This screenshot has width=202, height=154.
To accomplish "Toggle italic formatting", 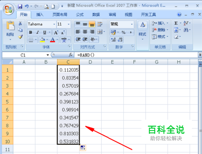I will 38,32.
